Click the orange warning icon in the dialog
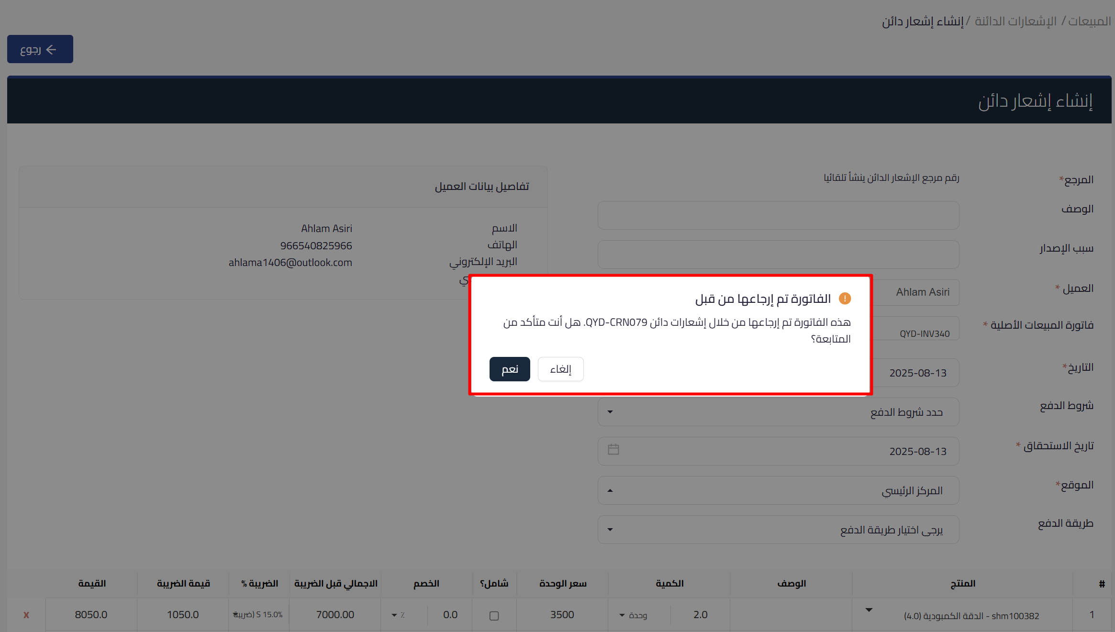Viewport: 1115px width, 632px height. (845, 298)
